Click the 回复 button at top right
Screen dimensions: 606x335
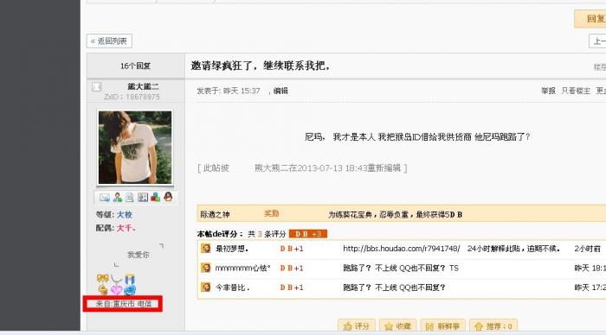(x=590, y=18)
